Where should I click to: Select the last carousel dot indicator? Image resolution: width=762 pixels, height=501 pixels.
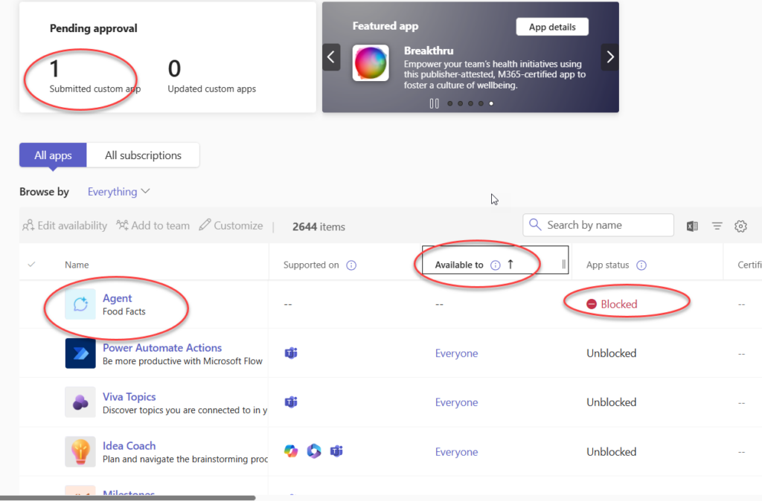(491, 103)
